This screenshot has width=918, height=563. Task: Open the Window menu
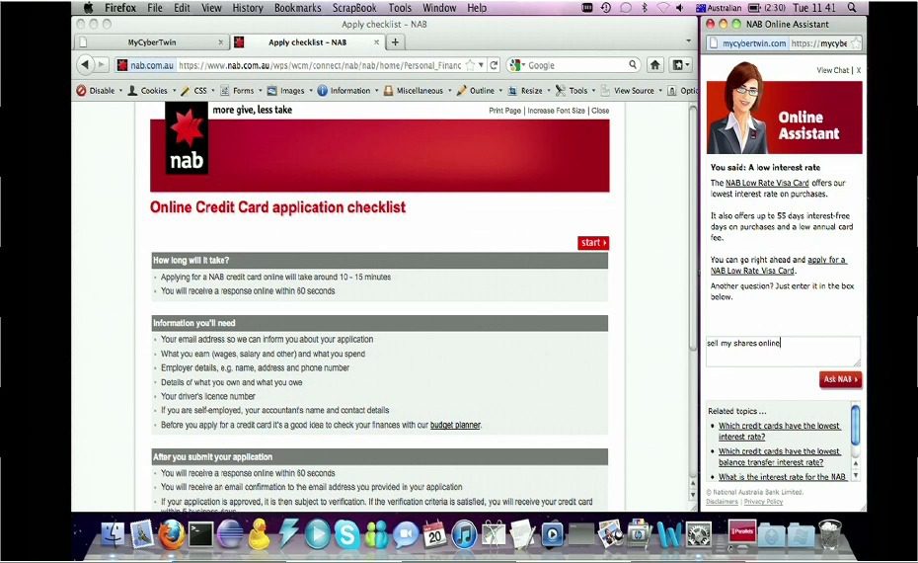tap(439, 8)
